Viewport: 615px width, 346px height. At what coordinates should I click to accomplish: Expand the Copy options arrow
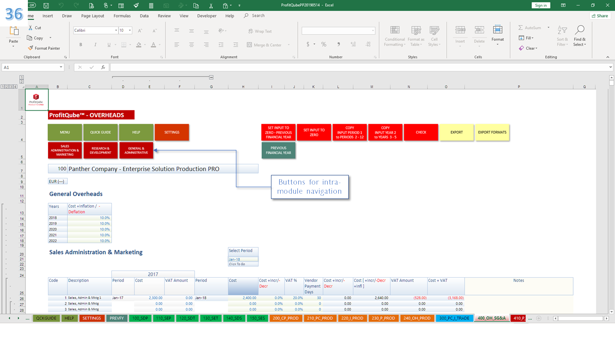50,38
